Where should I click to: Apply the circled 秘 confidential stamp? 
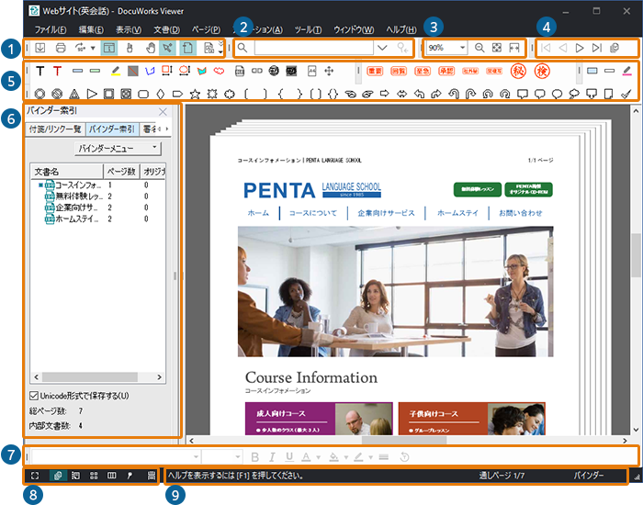518,71
